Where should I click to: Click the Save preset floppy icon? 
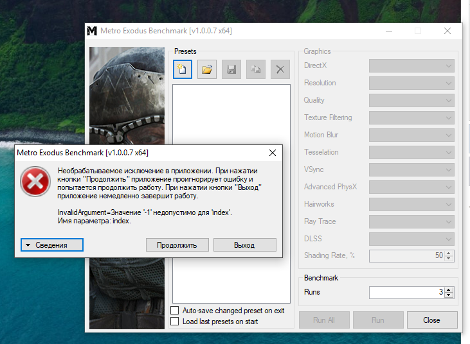click(x=231, y=69)
